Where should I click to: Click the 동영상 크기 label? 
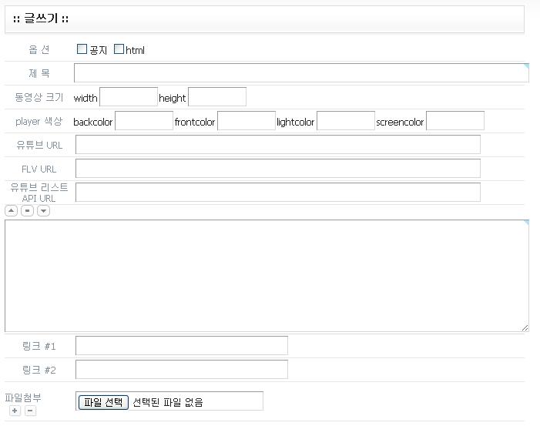coord(39,98)
